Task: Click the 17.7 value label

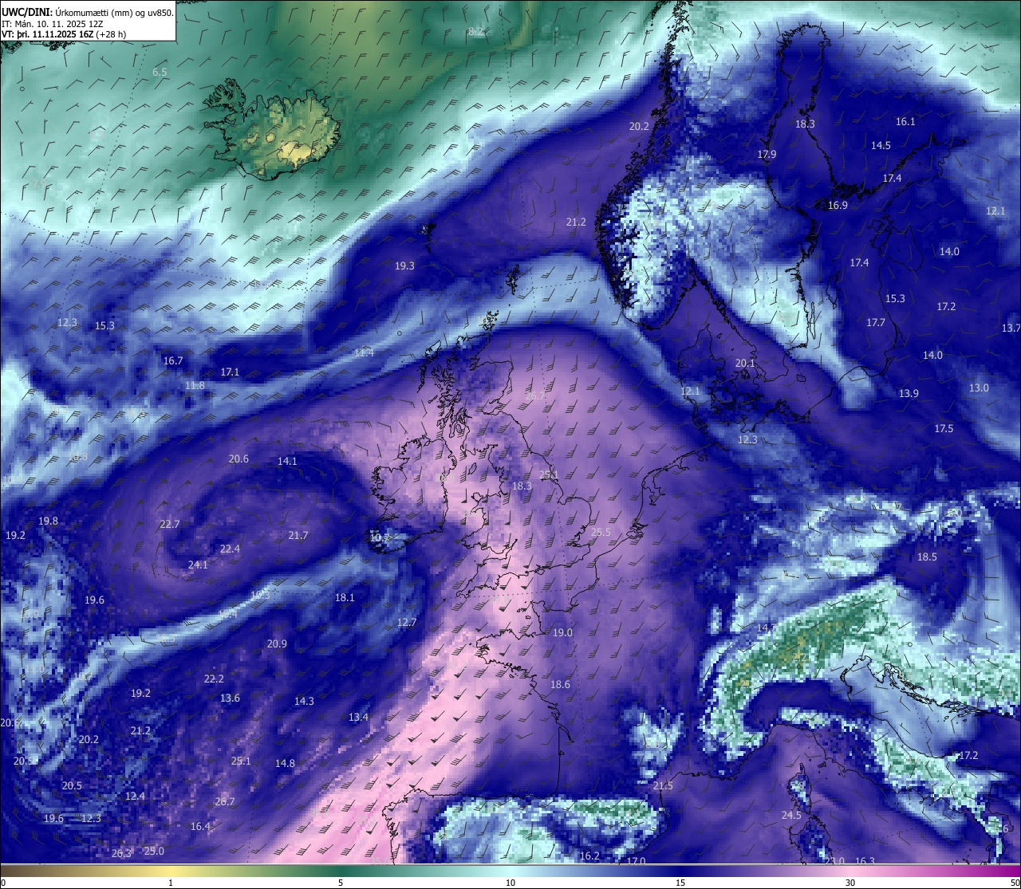Action: coord(876,323)
